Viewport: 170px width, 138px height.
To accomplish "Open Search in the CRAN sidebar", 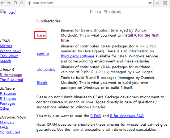I will point(6,61).
